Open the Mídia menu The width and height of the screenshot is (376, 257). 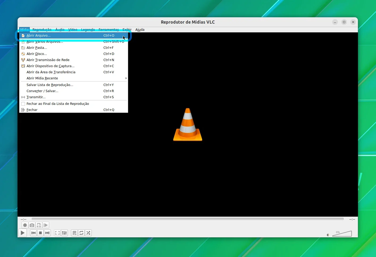[24, 29]
